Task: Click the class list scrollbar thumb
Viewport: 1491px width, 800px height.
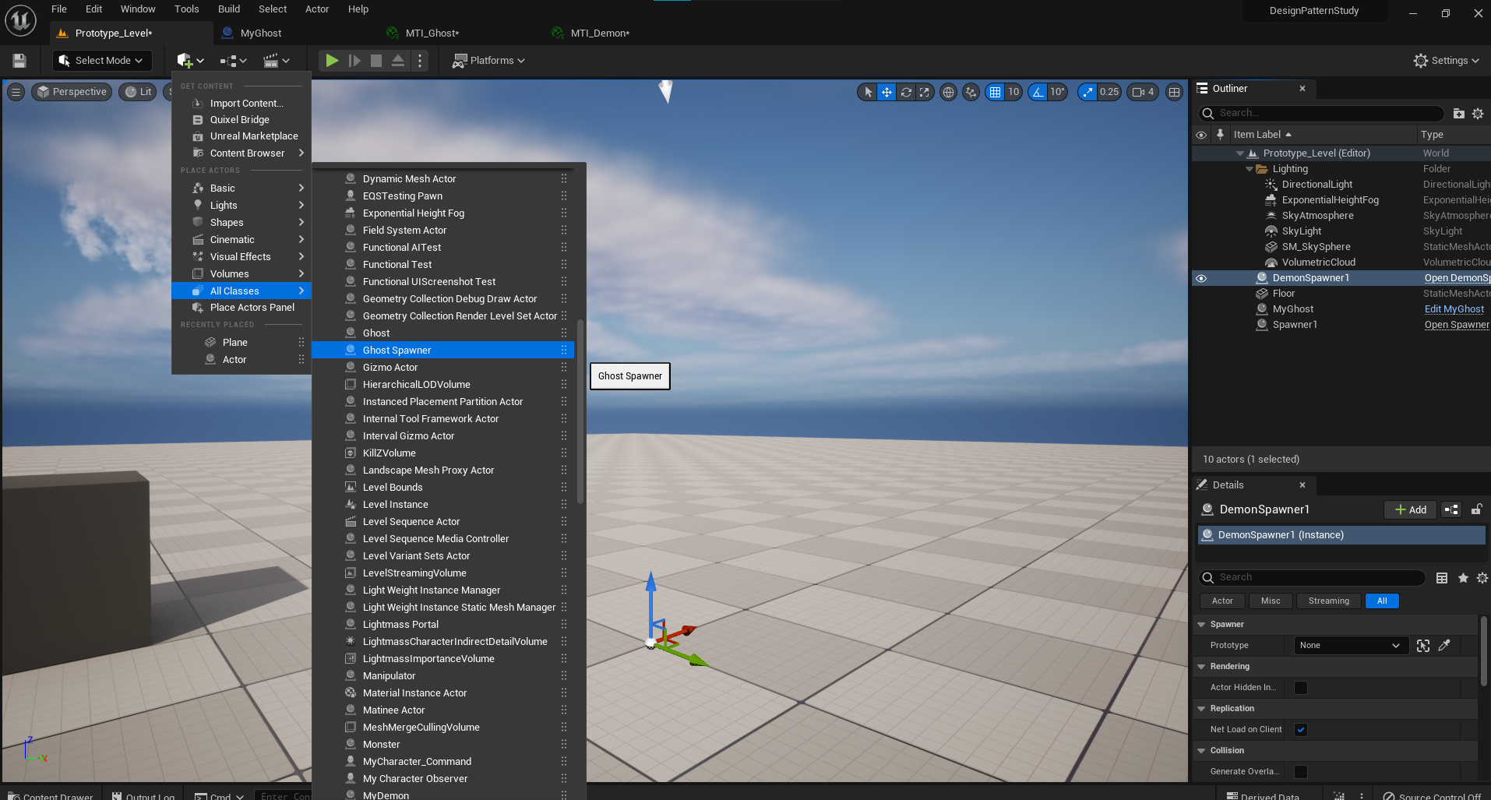Action: tap(580, 411)
